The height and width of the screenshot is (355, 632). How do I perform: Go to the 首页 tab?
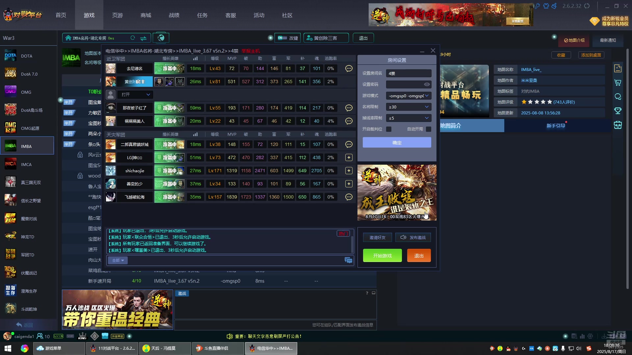coord(61,15)
